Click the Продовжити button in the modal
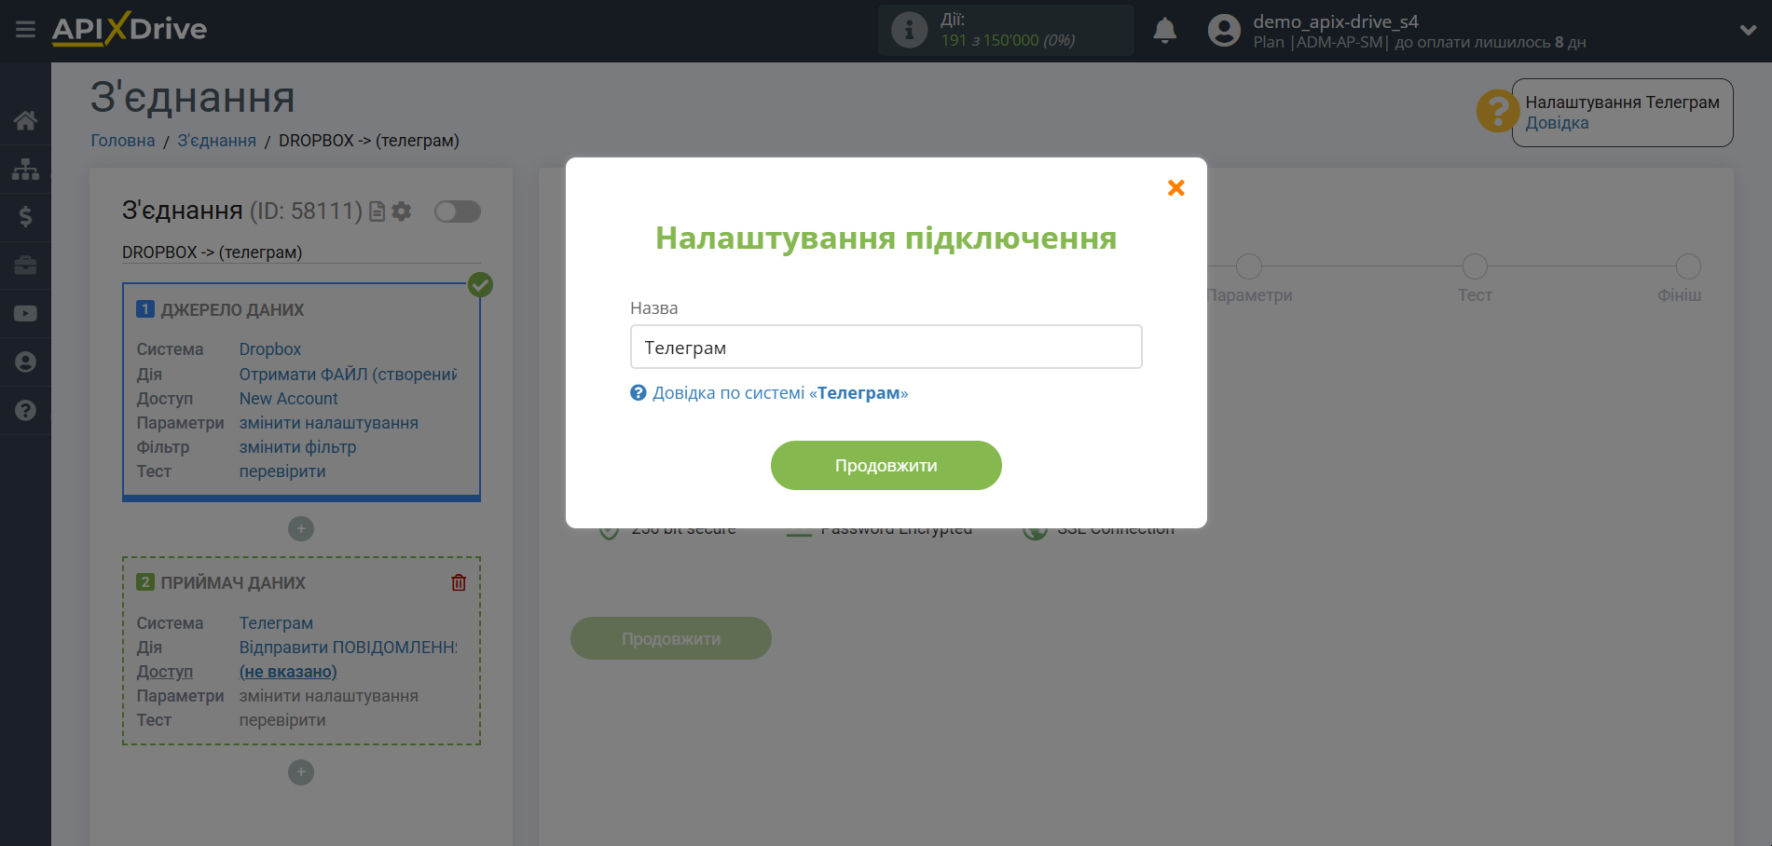This screenshot has width=1772, height=846. click(x=885, y=465)
